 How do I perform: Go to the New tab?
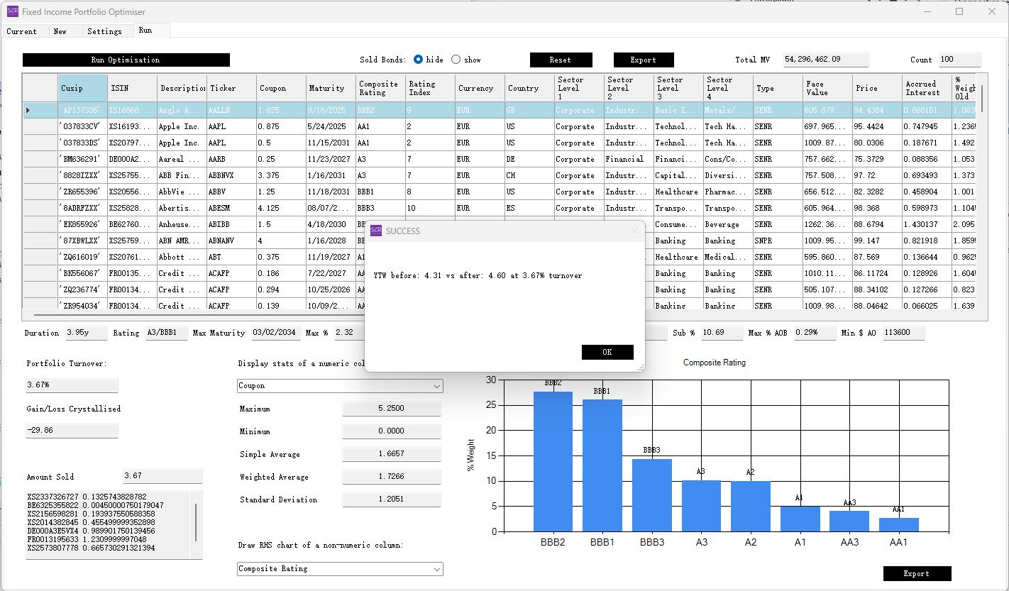coord(60,31)
